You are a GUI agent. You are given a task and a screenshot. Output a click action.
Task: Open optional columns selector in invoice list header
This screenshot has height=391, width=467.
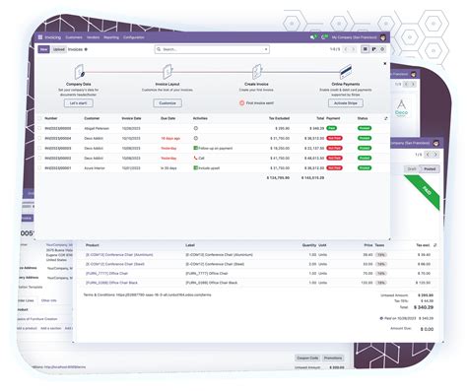coord(386,118)
